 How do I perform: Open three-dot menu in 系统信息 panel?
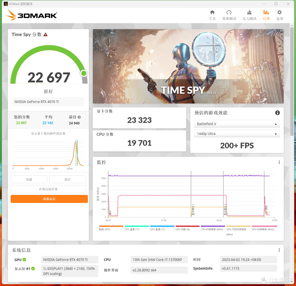pos(279,250)
